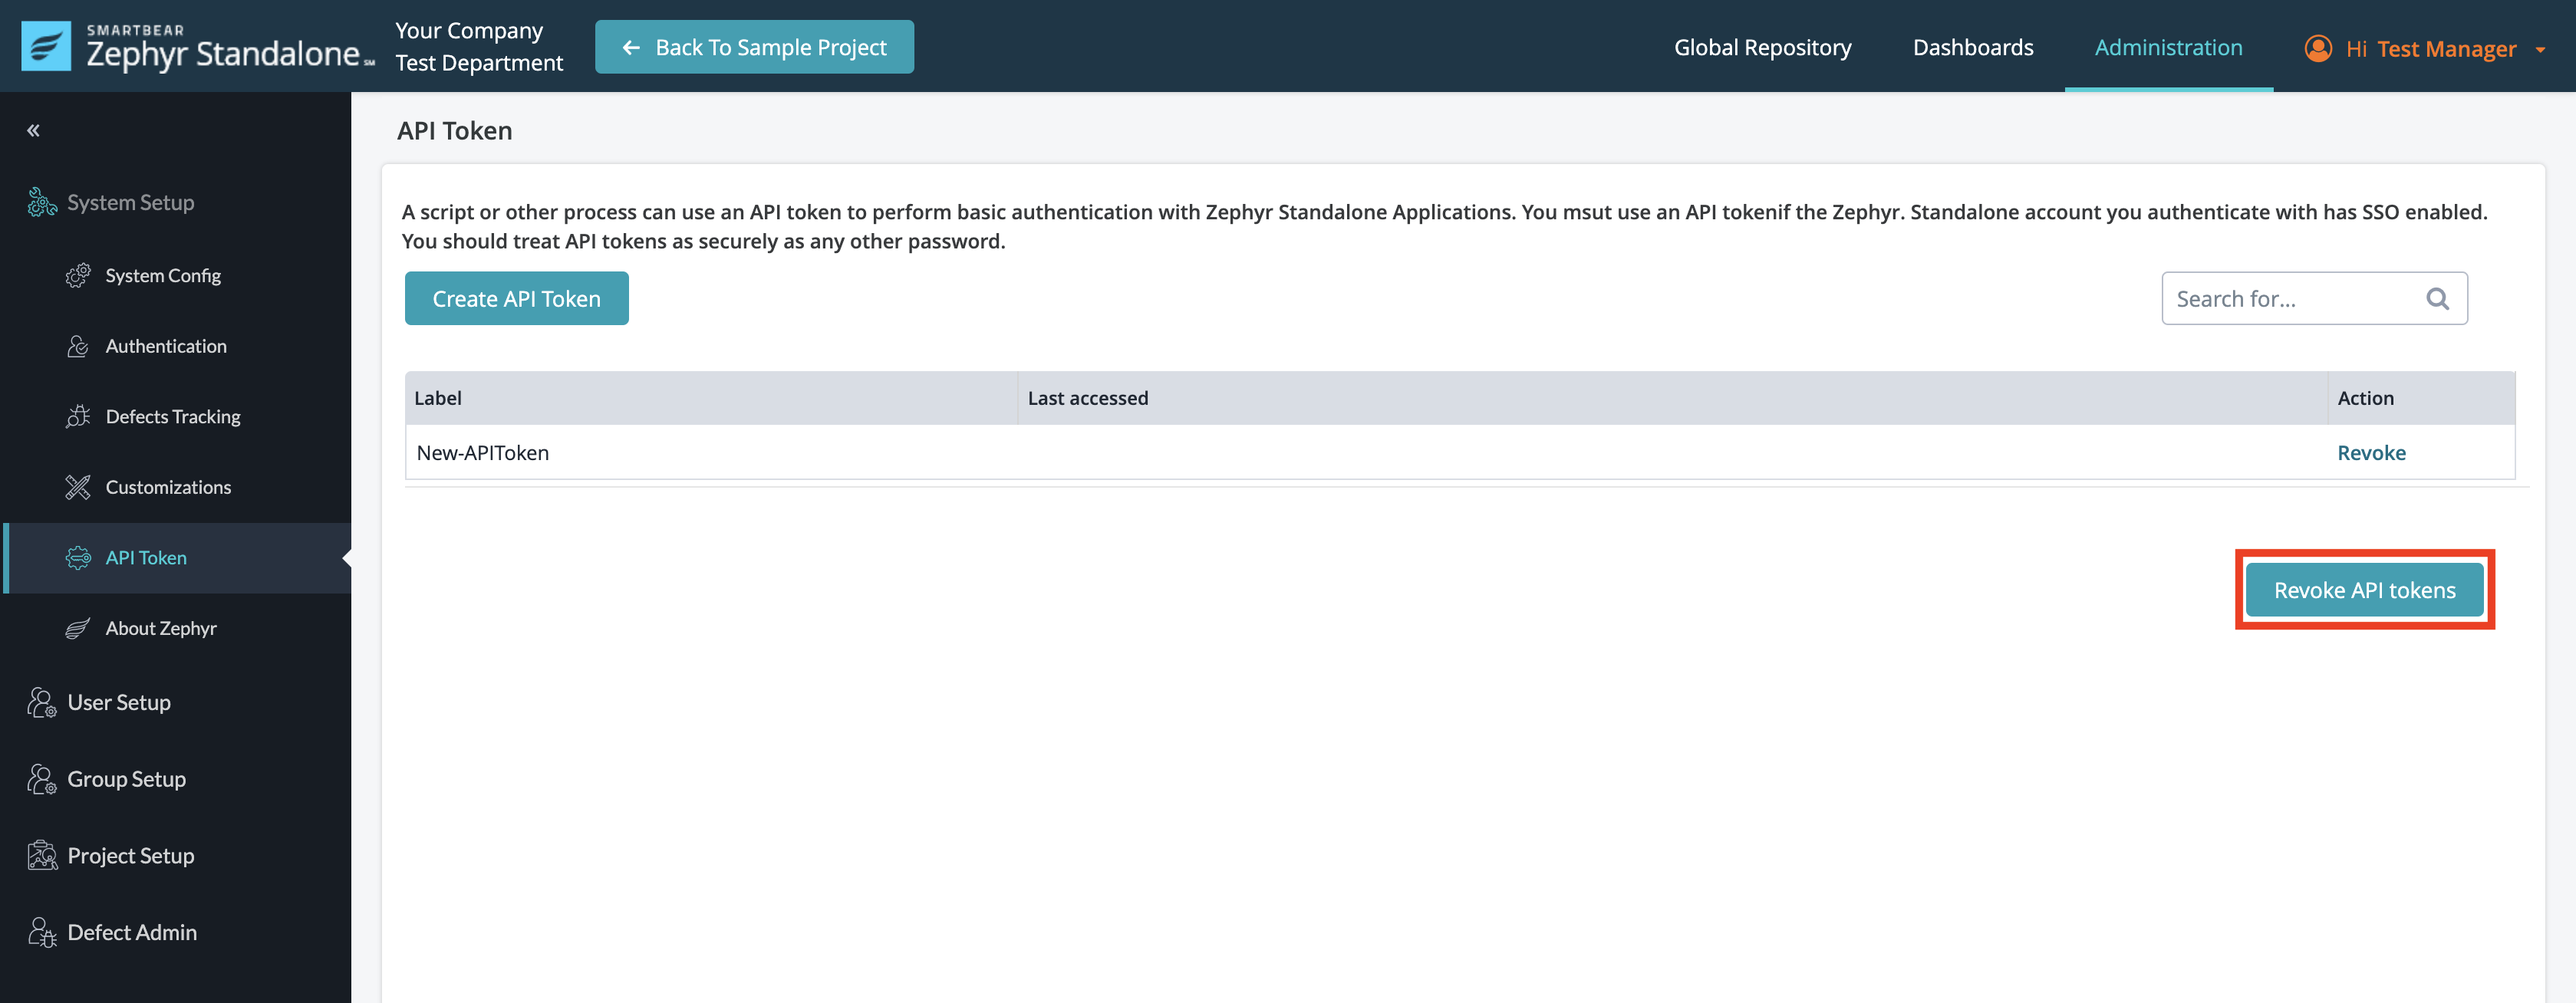Click the Defects Tracking bug icon
Image resolution: width=2576 pixels, height=1003 pixels.
78,416
